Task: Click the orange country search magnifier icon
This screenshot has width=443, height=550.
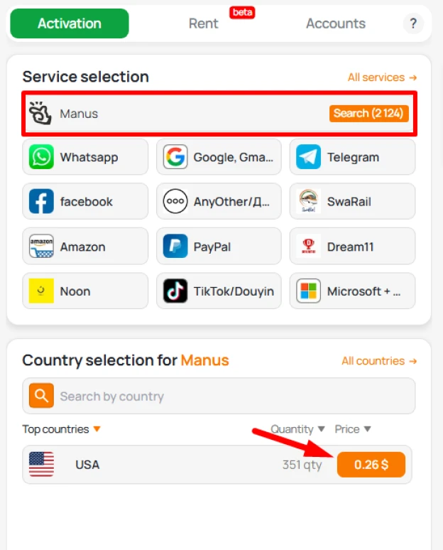Action: click(x=41, y=396)
